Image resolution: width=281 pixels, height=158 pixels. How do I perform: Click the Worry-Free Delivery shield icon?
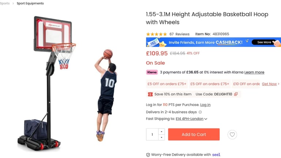[148, 155]
